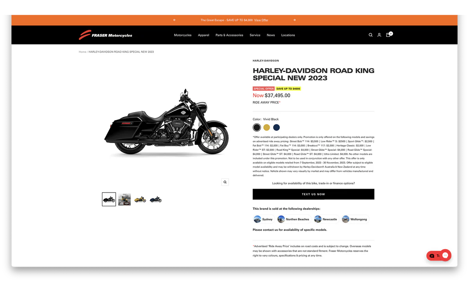This screenshot has width=469, height=282.
Task: Select the Vivid Black color swatch
Action: pos(256,127)
